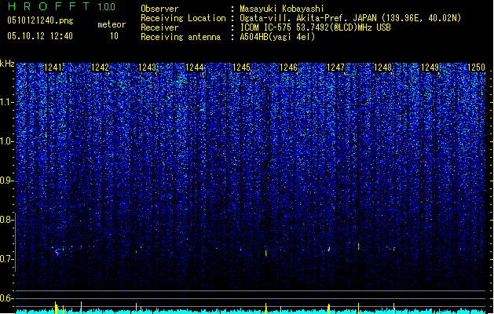Click the meteor count value 10
The height and width of the screenshot is (314, 494).
coord(114,36)
